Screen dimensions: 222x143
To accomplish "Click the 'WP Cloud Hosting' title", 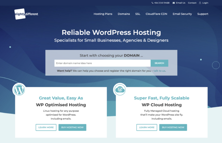I will tap(162, 105).
